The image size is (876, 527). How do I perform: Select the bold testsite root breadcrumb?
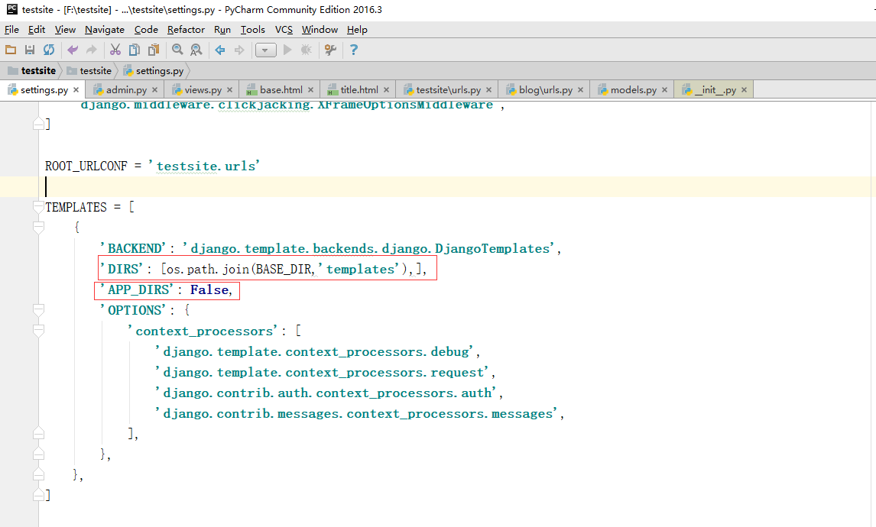pos(32,71)
